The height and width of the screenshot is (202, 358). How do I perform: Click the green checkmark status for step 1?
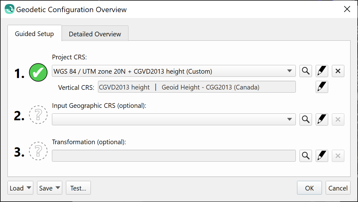(38, 72)
